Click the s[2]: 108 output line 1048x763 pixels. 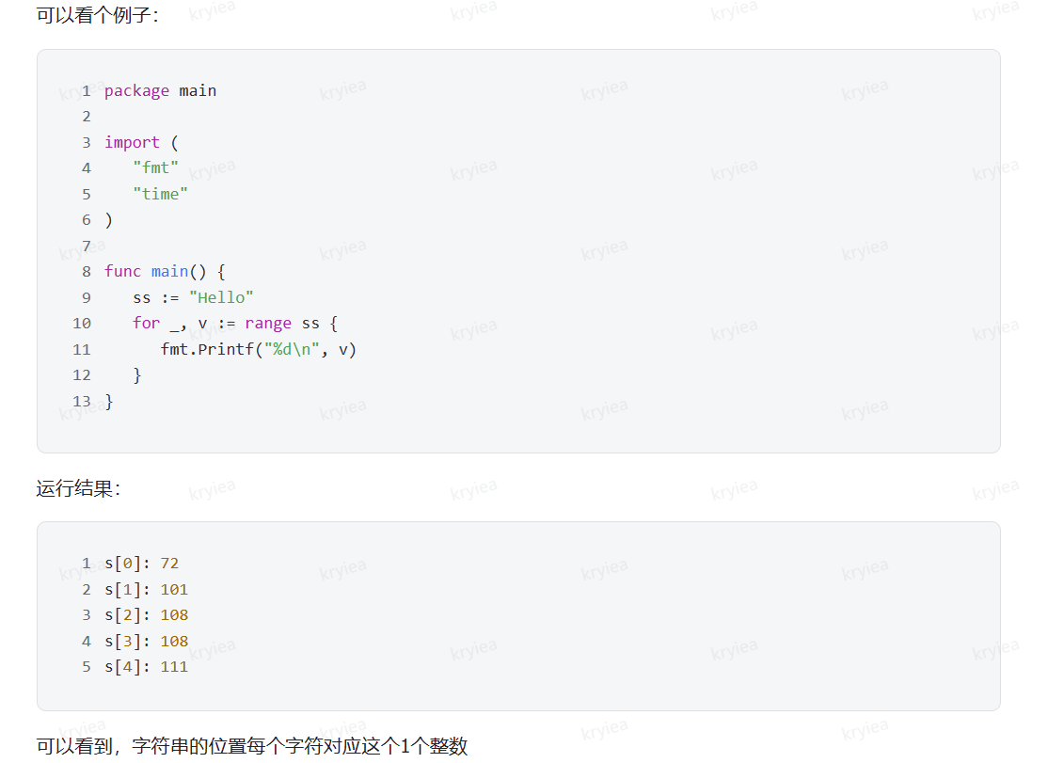coord(146,615)
